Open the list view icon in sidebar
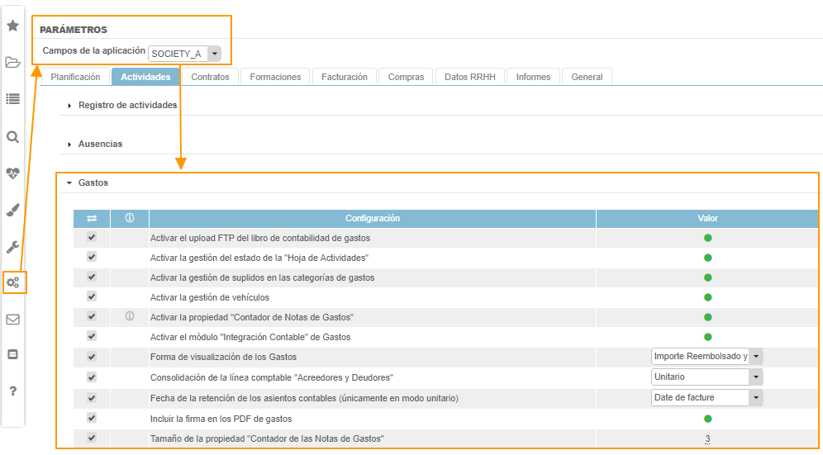 click(12, 99)
